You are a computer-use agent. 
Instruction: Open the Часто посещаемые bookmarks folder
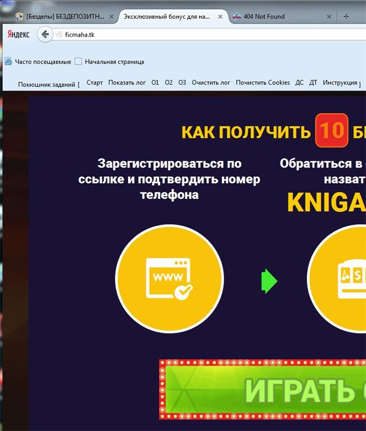pos(38,62)
